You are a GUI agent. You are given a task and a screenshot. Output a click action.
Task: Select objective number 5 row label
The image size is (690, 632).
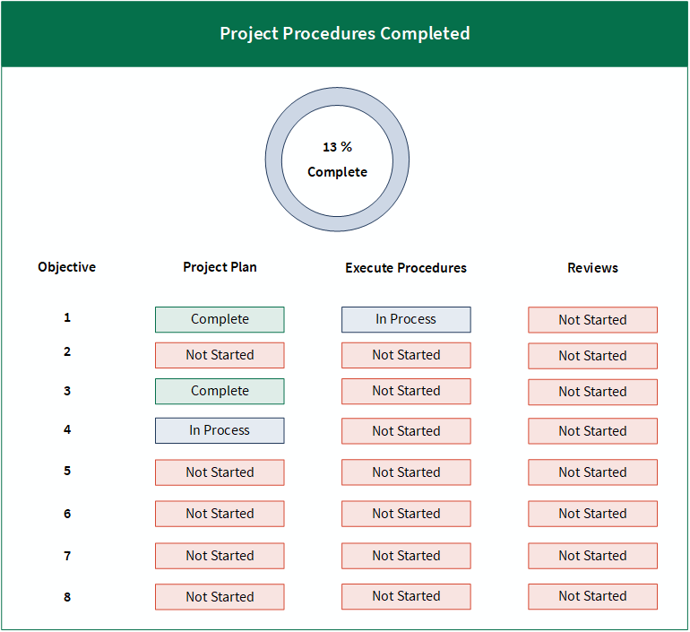(67, 471)
